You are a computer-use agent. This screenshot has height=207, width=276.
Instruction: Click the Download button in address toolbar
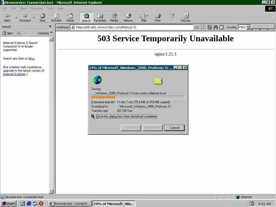coord(263,27)
